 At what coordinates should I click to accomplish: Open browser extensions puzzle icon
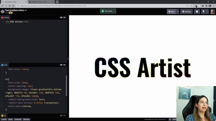202,6
